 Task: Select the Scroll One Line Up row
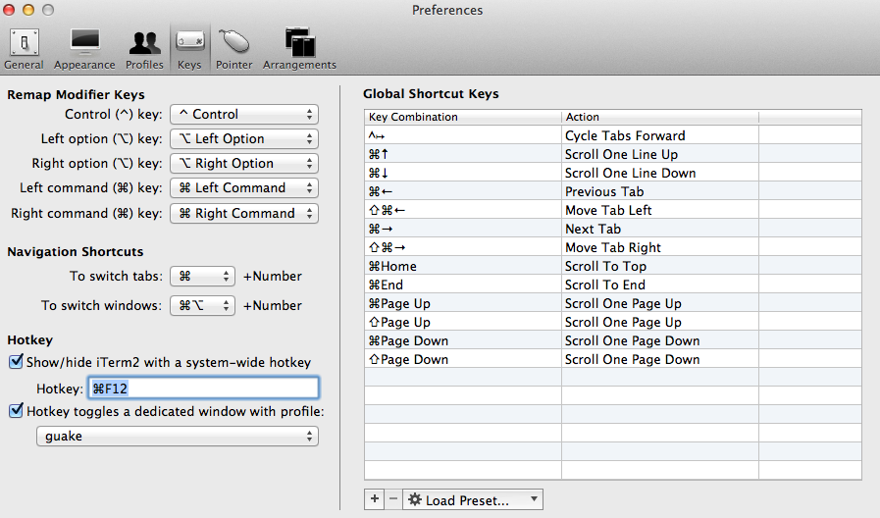click(x=613, y=154)
